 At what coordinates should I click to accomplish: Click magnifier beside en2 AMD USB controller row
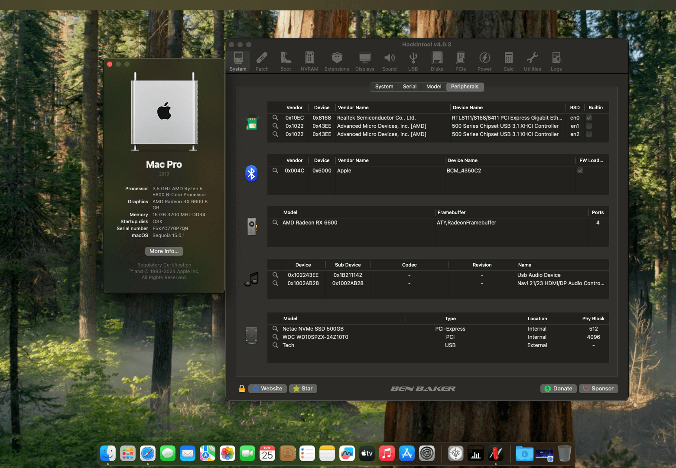pos(275,134)
